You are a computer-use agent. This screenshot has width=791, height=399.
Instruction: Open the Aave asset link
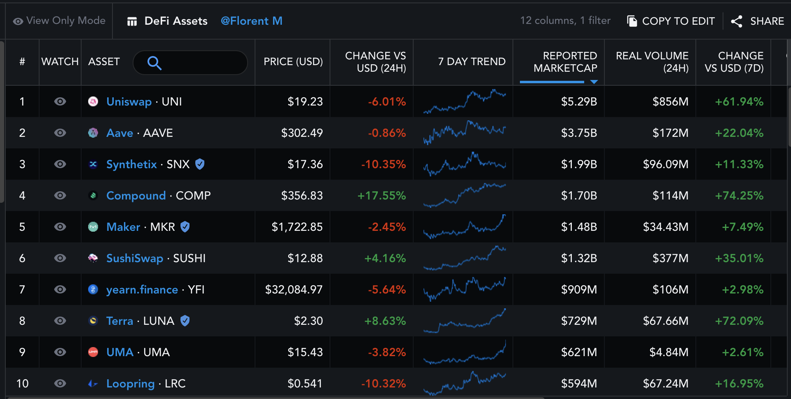pyautogui.click(x=119, y=133)
